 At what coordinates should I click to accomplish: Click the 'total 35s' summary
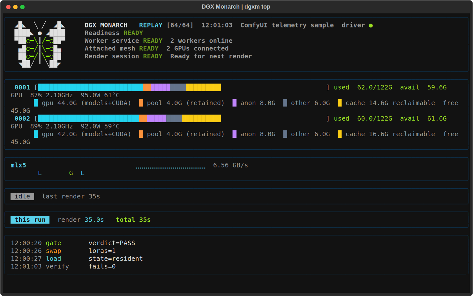coord(133,220)
